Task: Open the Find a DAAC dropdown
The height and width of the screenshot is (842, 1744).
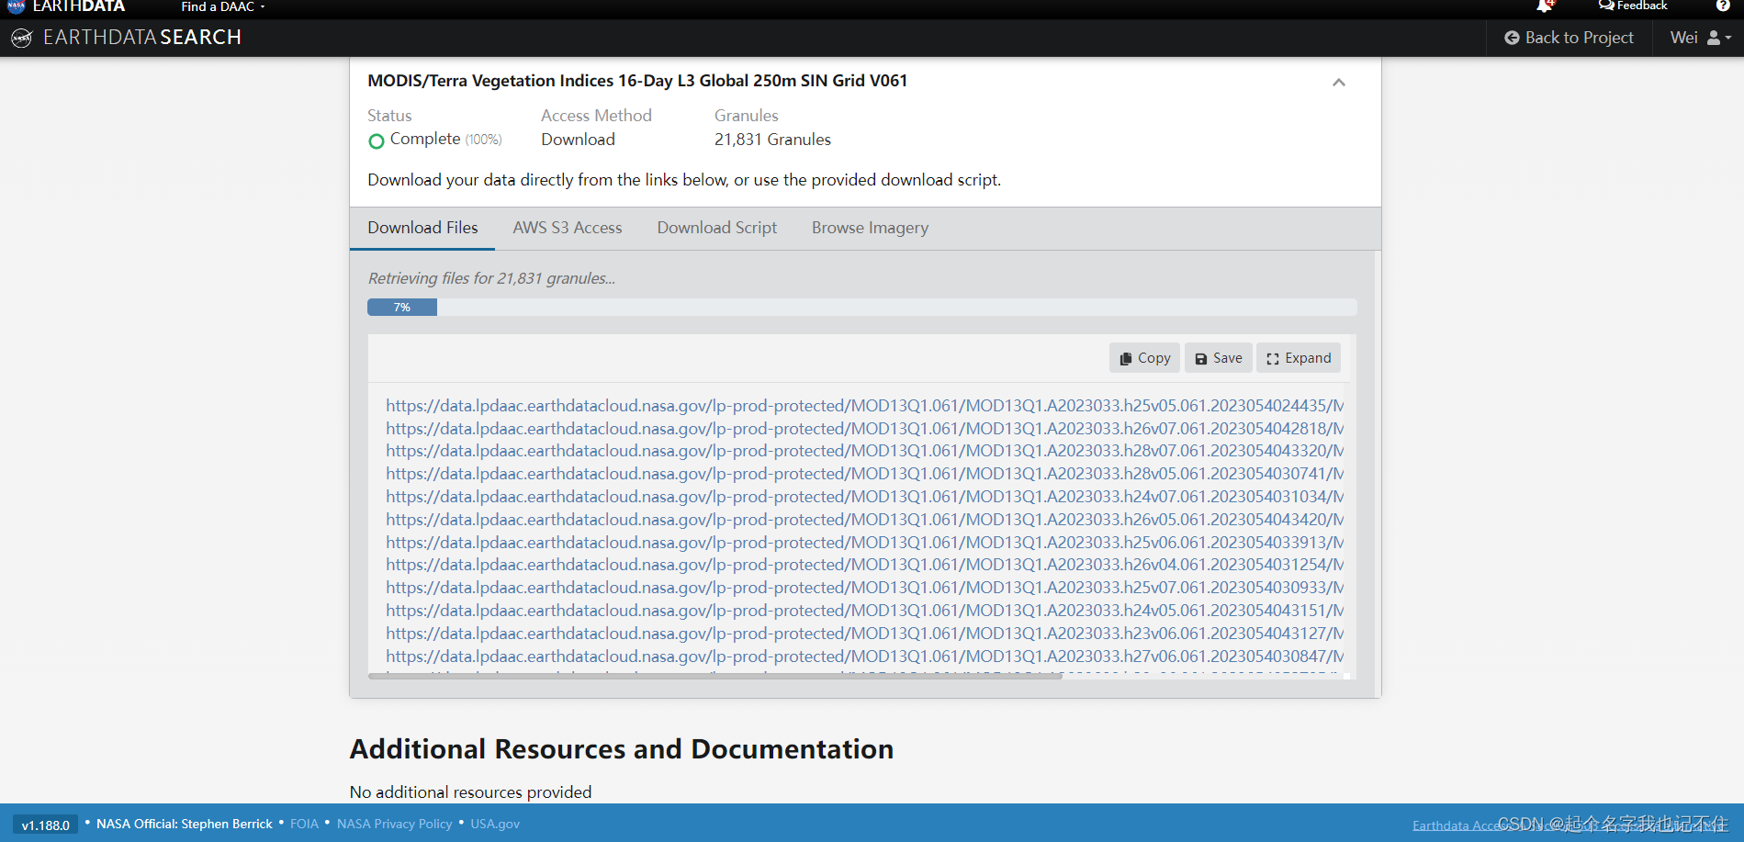Action: tap(223, 6)
